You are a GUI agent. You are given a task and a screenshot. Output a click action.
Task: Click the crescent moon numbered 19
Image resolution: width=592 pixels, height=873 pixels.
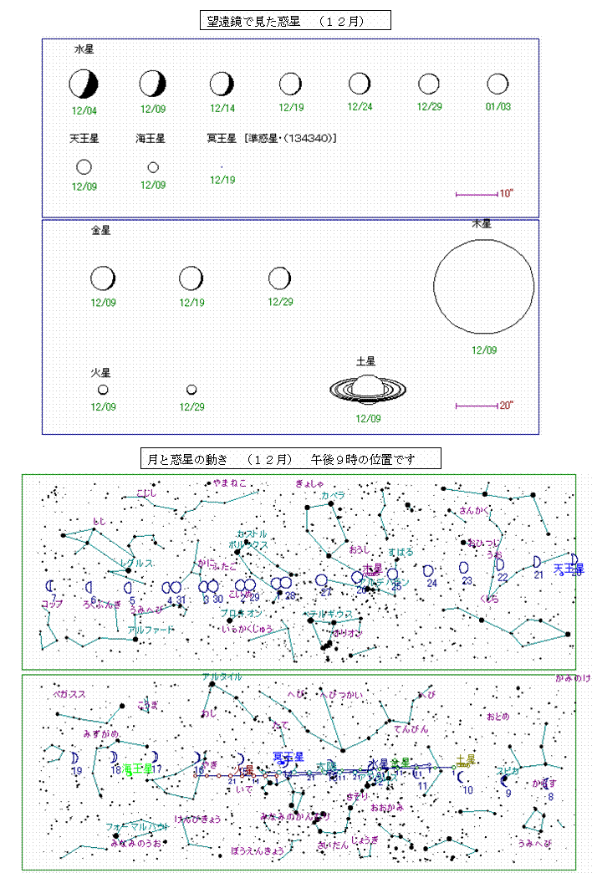[74, 758]
